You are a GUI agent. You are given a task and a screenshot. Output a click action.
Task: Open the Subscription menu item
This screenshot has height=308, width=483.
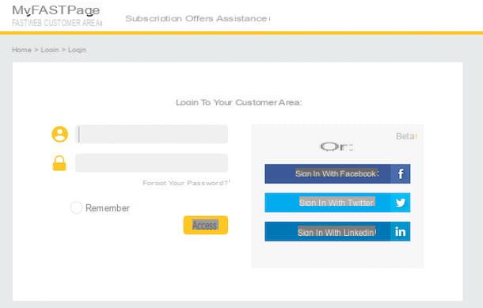pos(154,18)
